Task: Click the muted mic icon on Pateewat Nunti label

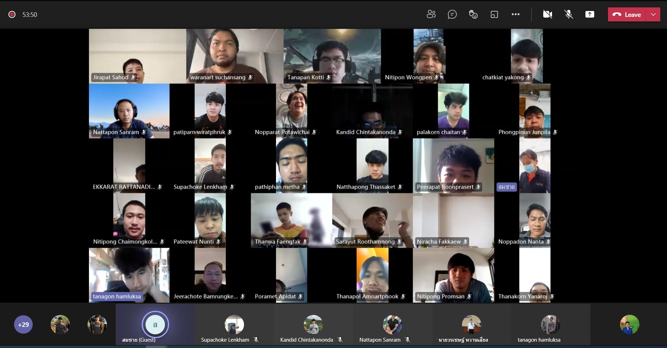Action: [218, 242]
